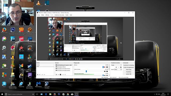
Task: Open Fondu transition dropdown
Action: (x=116, y=65)
